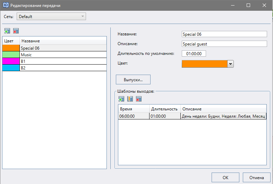273x184 pixels.
Task: Add a new programme to the list
Action: (7, 31)
